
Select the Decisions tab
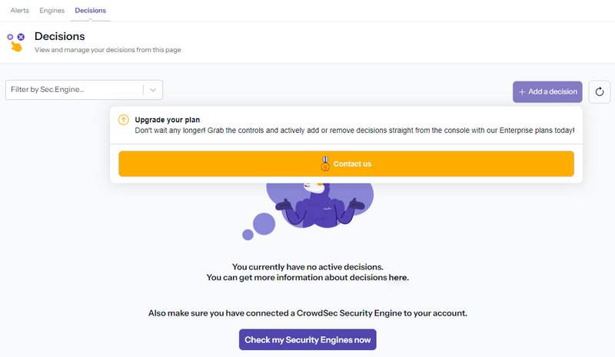[x=90, y=11]
